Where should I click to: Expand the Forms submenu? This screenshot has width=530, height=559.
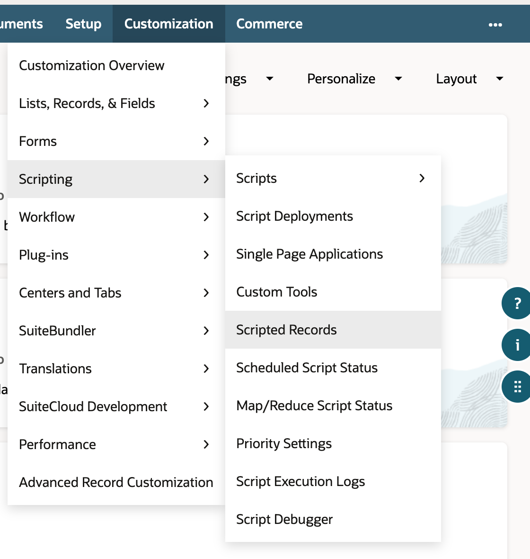pos(116,141)
